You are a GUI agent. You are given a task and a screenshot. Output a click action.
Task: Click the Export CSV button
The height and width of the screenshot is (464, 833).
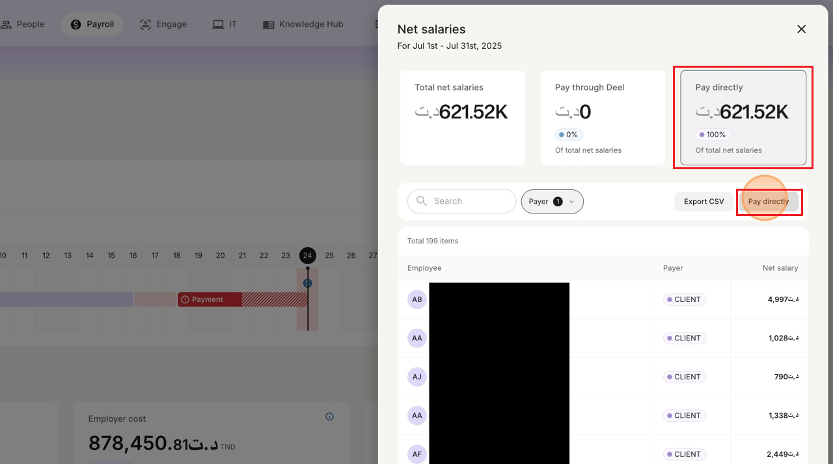click(703, 202)
